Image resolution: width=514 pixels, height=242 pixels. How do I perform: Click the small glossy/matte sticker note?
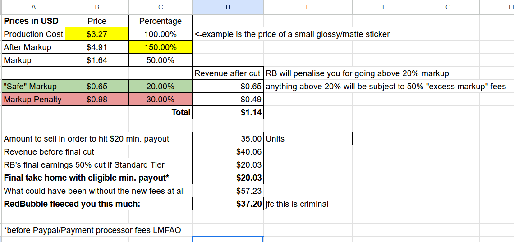[x=292, y=34]
